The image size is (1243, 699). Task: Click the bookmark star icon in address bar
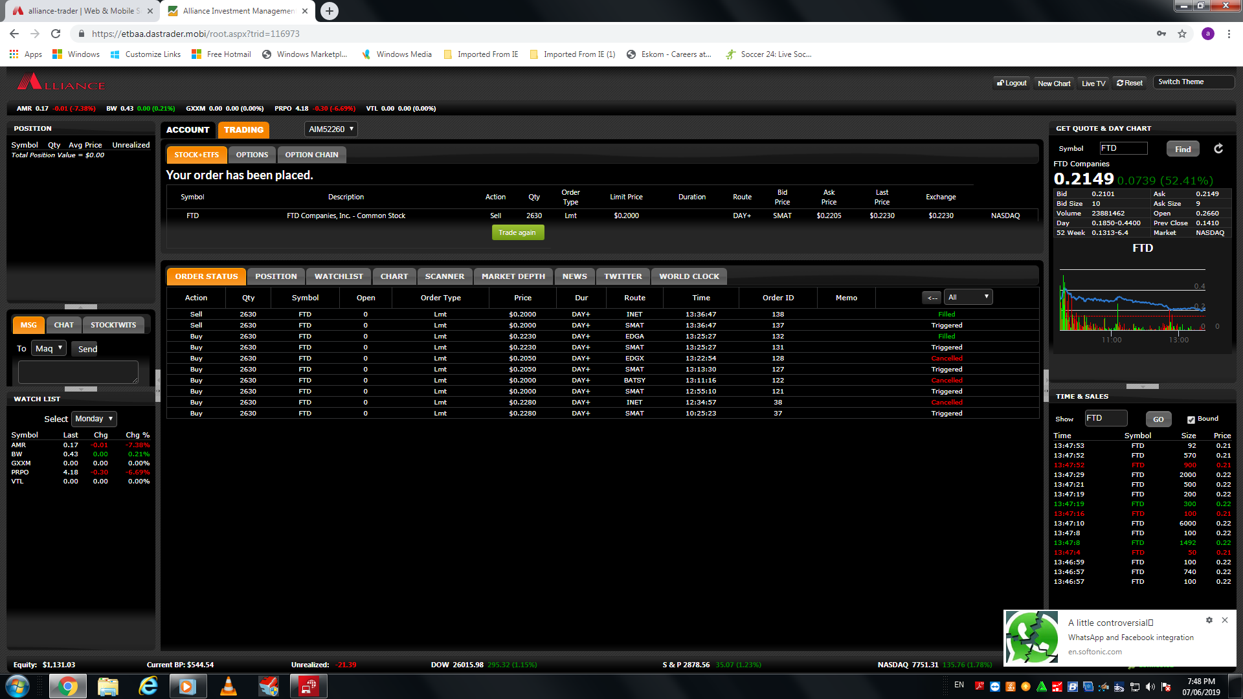(x=1182, y=34)
